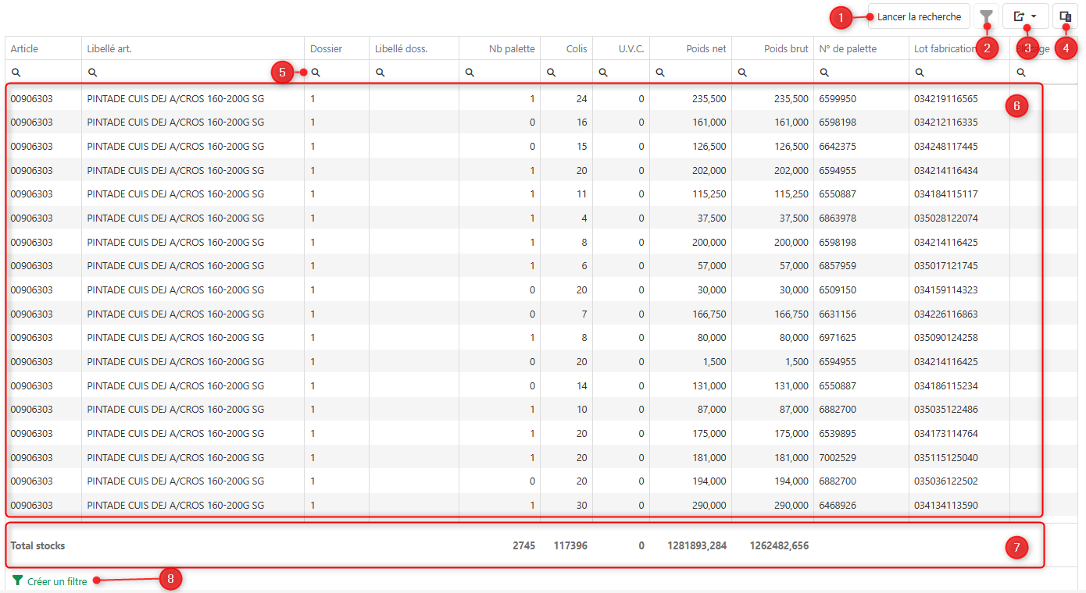The image size is (1086, 593).
Task: Open the Nb palette filter operation selector
Action: pos(470,73)
